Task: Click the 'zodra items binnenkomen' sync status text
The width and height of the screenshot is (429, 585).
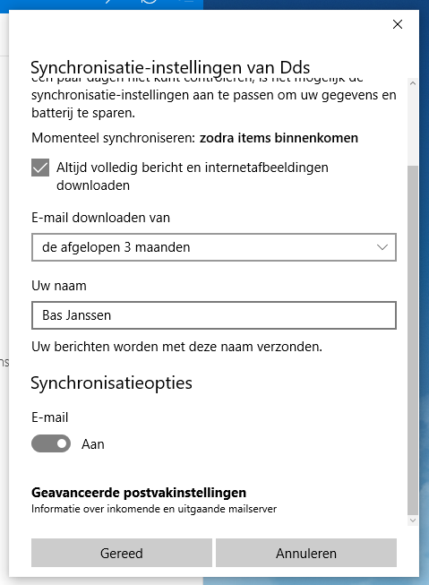Action: pyautogui.click(x=279, y=138)
